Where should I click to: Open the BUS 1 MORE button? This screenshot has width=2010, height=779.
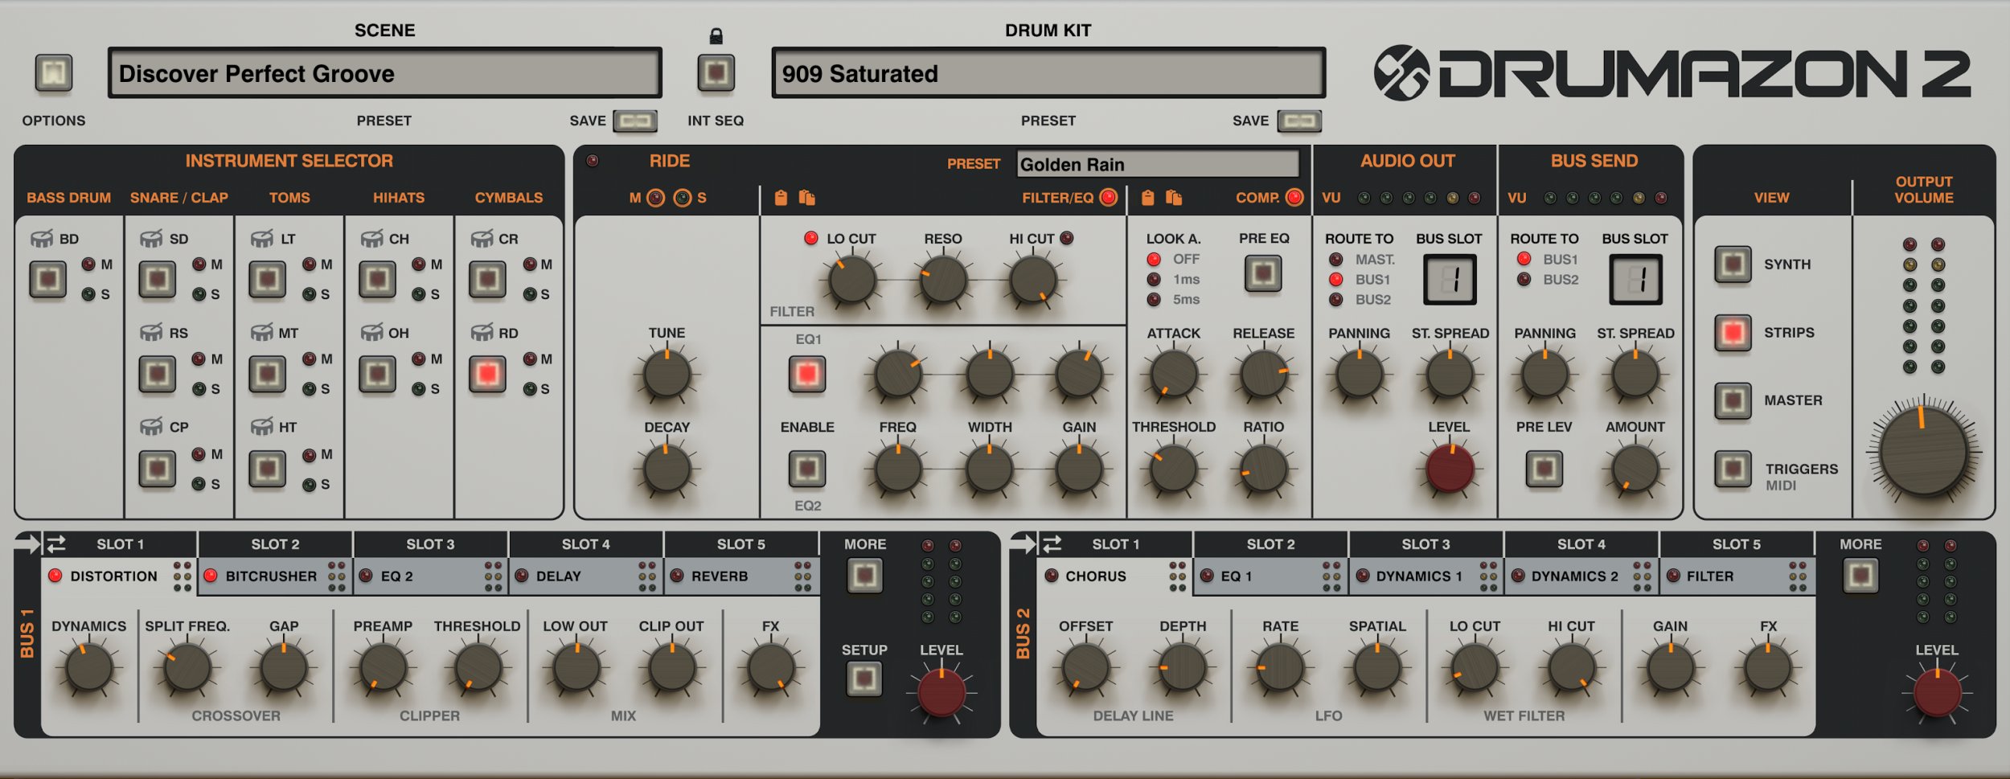coord(864,576)
